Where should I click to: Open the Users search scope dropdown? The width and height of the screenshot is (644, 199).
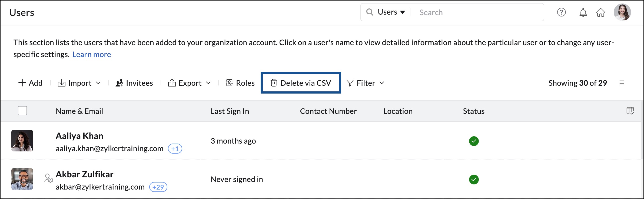[x=391, y=12]
